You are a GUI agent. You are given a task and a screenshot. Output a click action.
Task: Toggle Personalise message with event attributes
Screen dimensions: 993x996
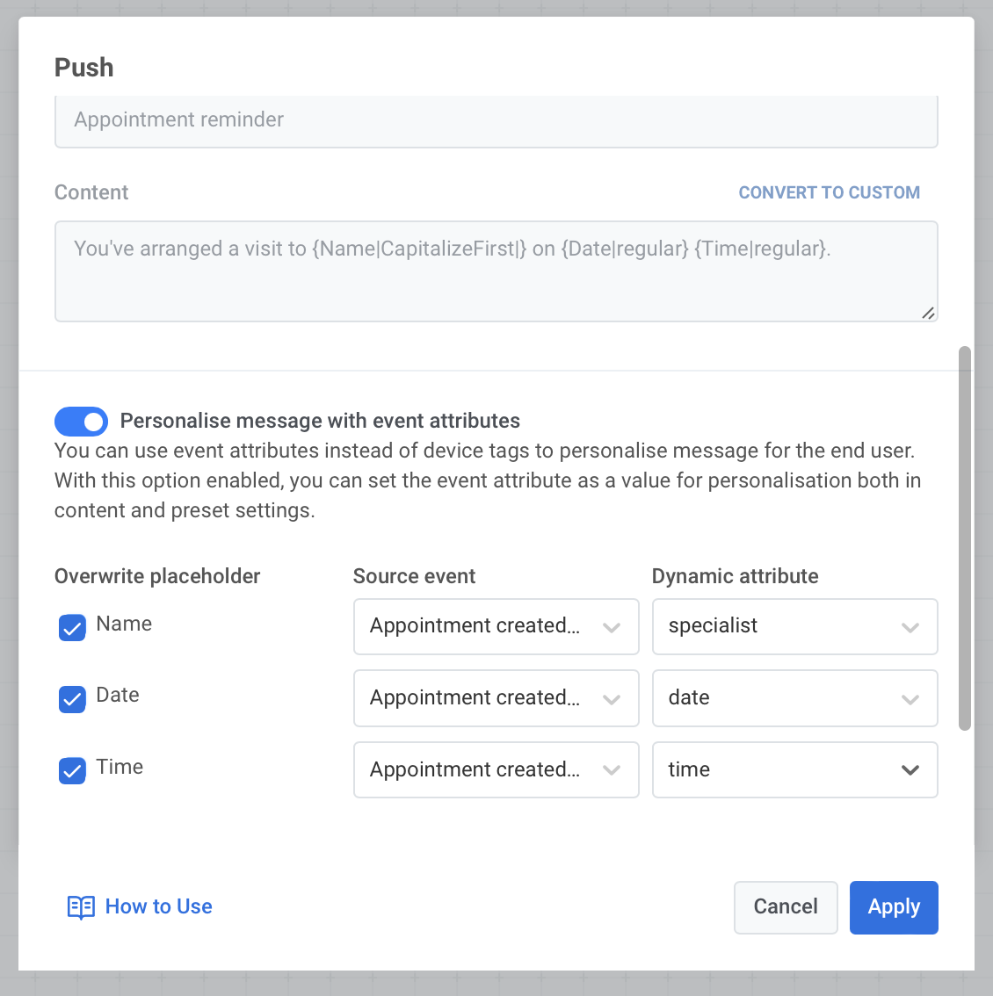[81, 422]
